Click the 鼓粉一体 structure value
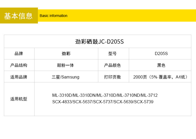Image resolution: width=196 pixels, height=139 pixels. [66, 65]
